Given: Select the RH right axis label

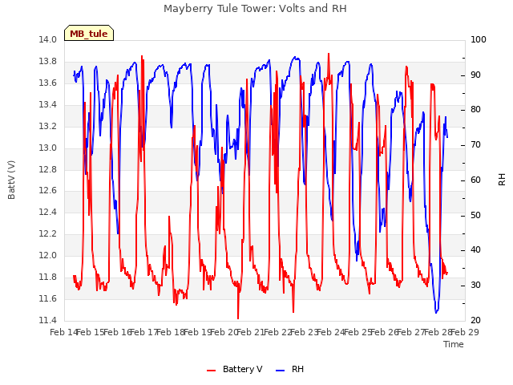Looking at the screenshot, I should pyautogui.click(x=502, y=180).
